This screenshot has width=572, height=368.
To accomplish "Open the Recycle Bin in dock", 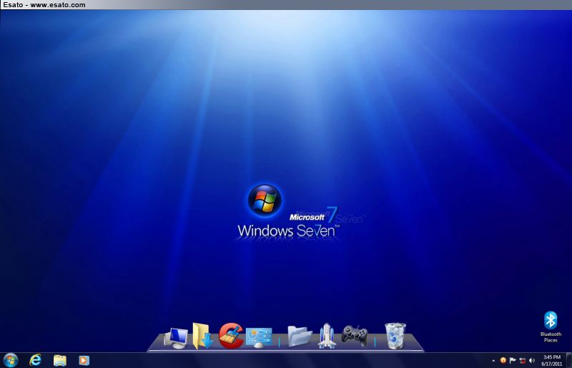I will pyautogui.click(x=395, y=336).
